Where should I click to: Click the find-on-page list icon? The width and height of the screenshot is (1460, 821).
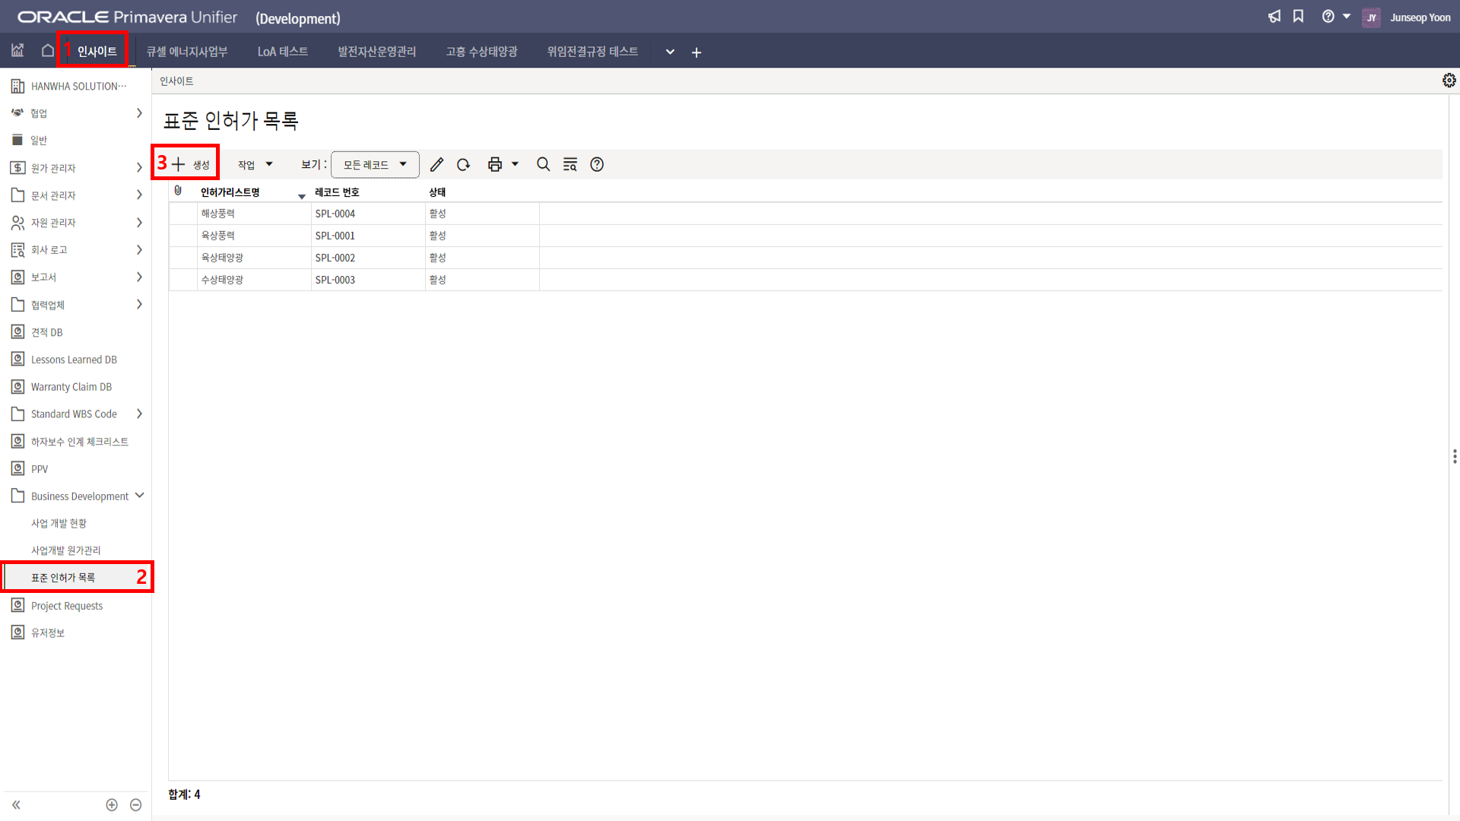click(570, 164)
